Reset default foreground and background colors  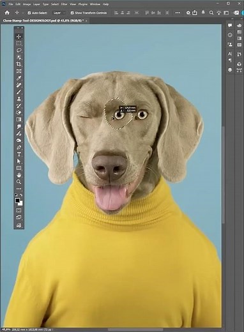tap(16, 195)
